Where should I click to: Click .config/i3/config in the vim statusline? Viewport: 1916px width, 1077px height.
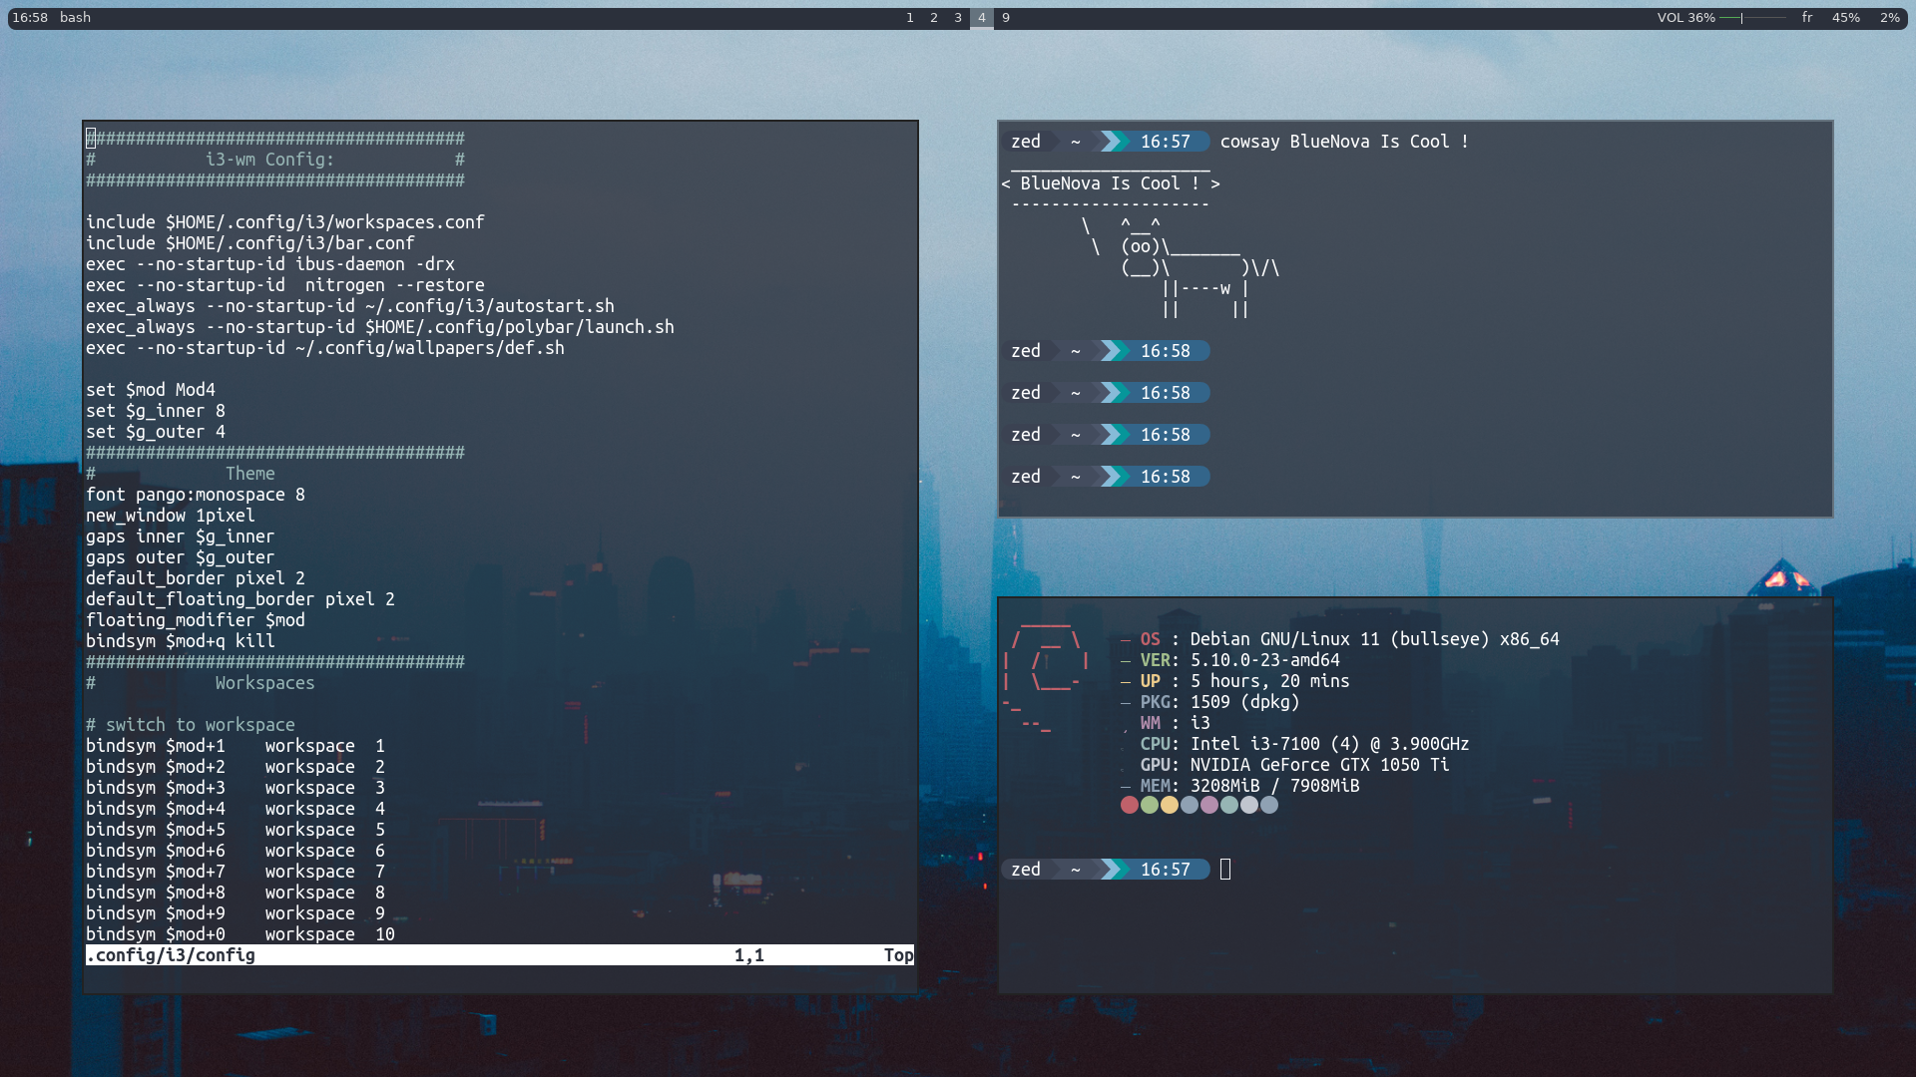click(170, 954)
